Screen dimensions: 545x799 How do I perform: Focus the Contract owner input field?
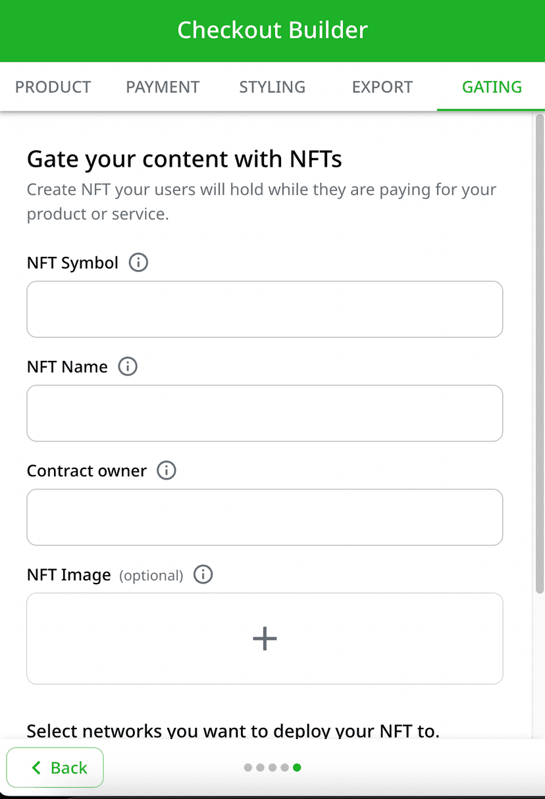coord(264,517)
